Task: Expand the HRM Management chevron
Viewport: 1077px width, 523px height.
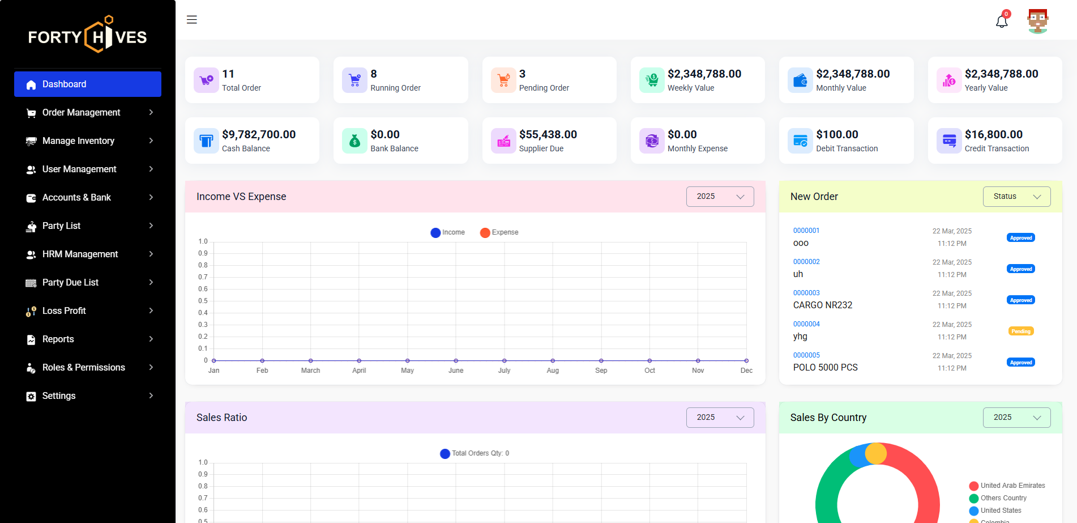Action: tap(151, 254)
